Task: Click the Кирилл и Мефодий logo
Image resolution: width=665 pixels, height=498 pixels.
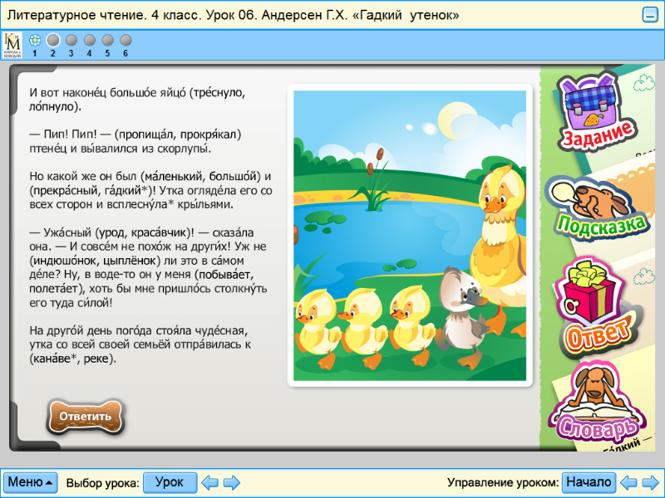Action: click(14, 43)
